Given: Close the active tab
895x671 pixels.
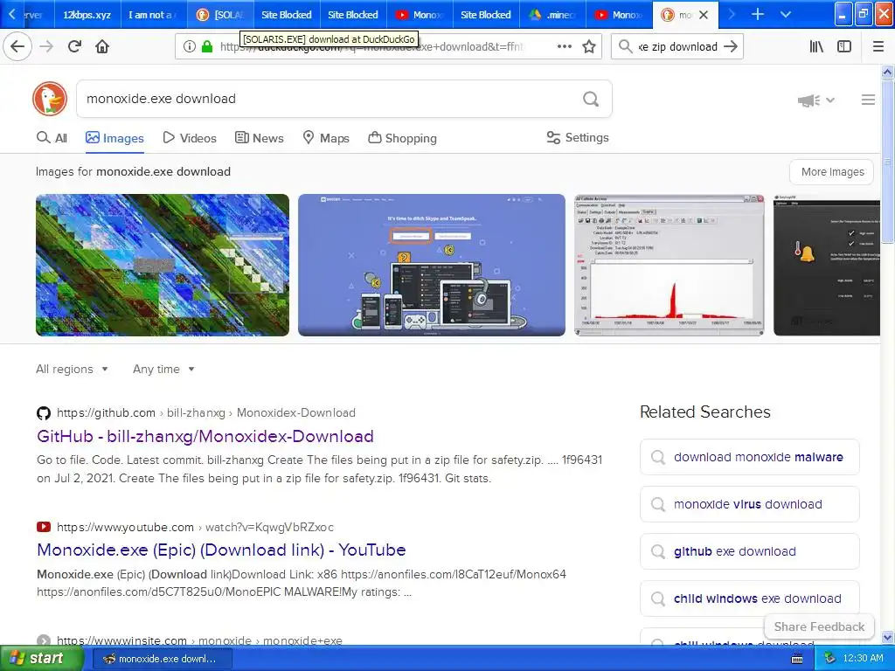Looking at the screenshot, I should pos(704,15).
